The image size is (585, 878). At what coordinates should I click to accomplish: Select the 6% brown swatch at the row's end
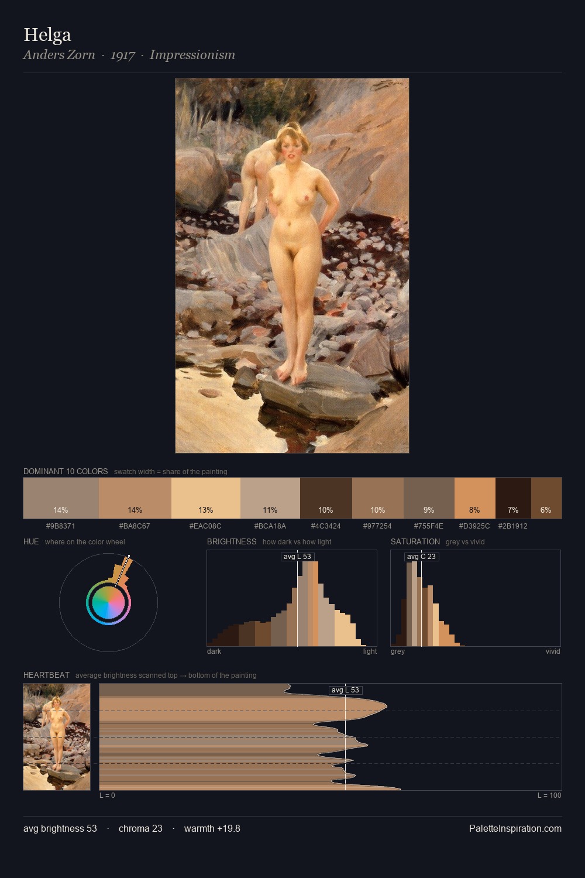tap(546, 498)
